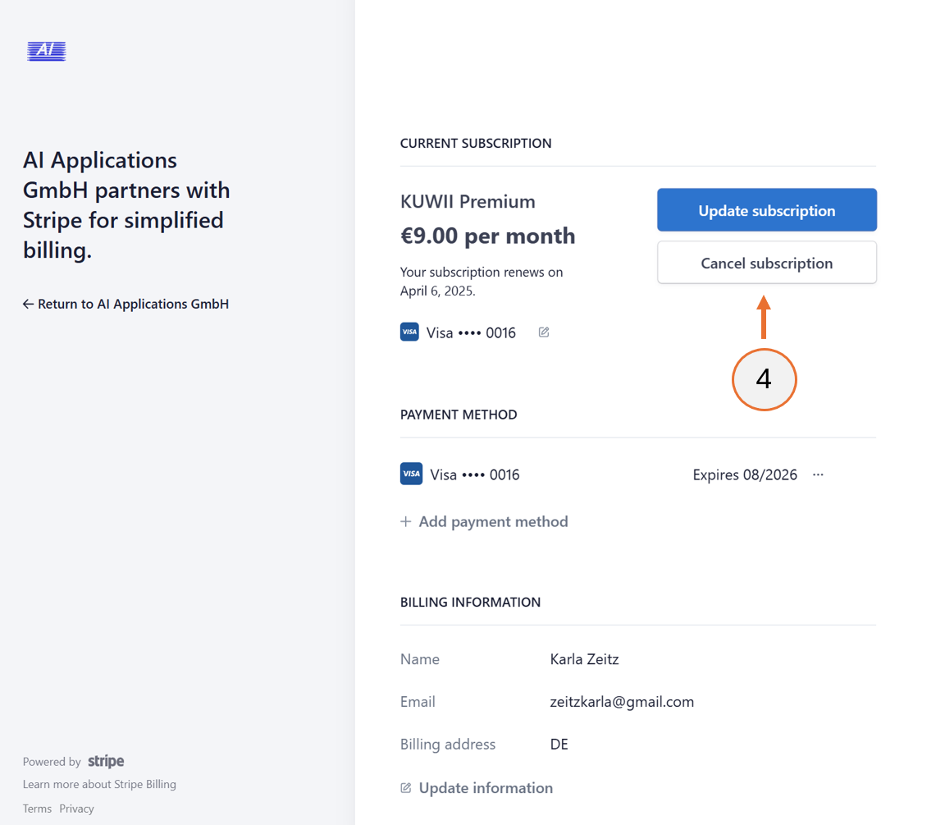Screen dimensions: 945x825
Task: Click the plus icon to add payment method
Action: coord(405,521)
